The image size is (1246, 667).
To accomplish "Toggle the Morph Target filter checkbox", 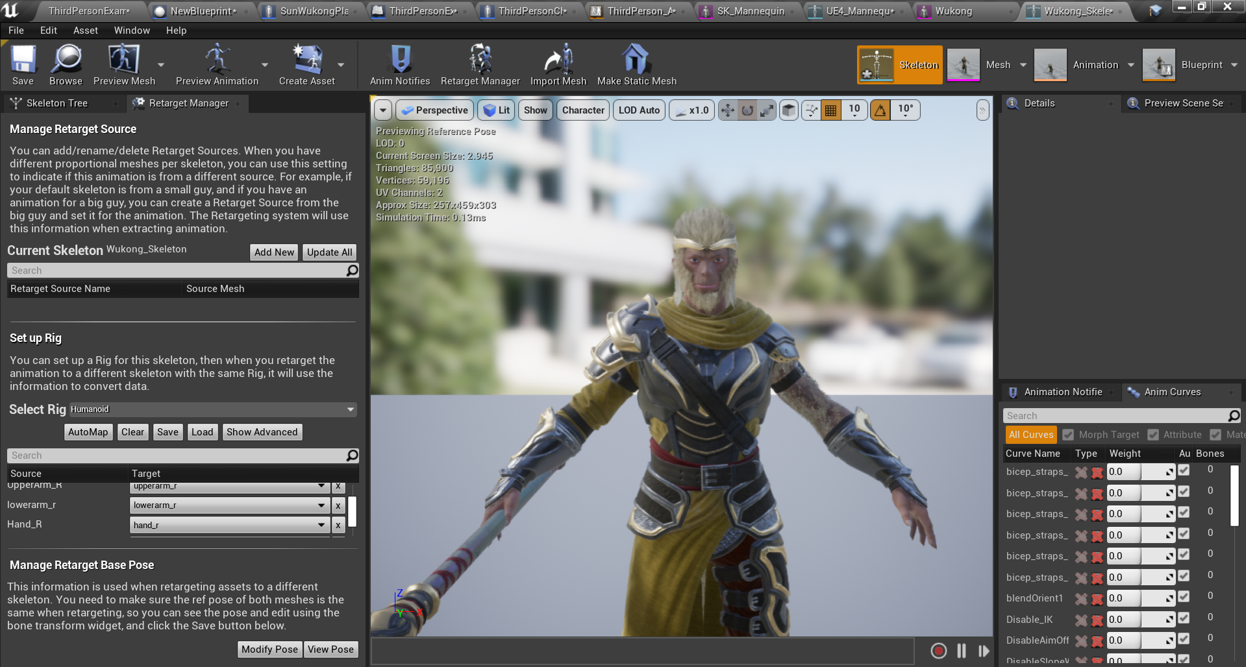I will coord(1068,435).
